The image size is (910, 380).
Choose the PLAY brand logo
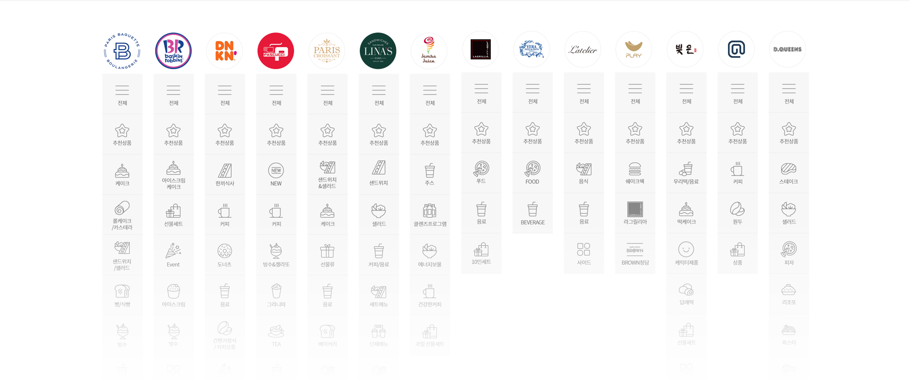[x=634, y=50]
